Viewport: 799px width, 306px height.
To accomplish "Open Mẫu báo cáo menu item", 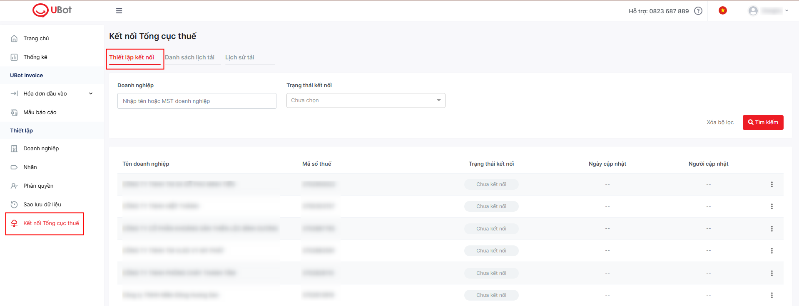I will (40, 112).
